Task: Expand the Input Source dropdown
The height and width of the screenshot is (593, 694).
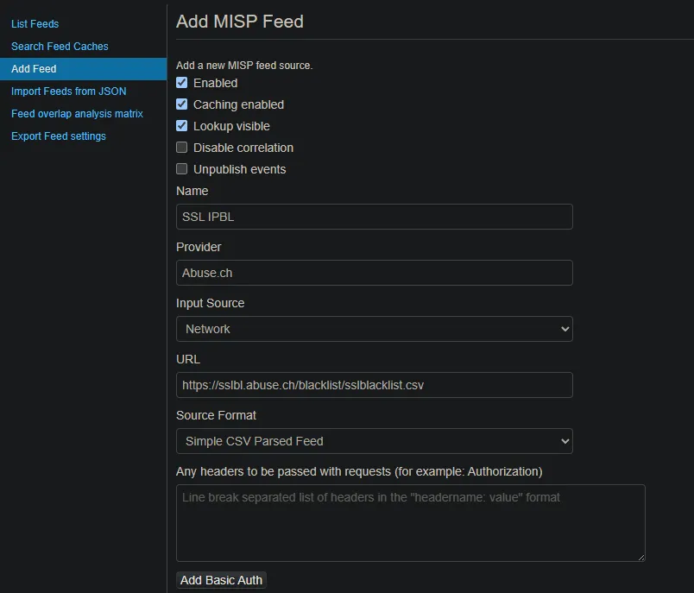Action: [x=374, y=329]
